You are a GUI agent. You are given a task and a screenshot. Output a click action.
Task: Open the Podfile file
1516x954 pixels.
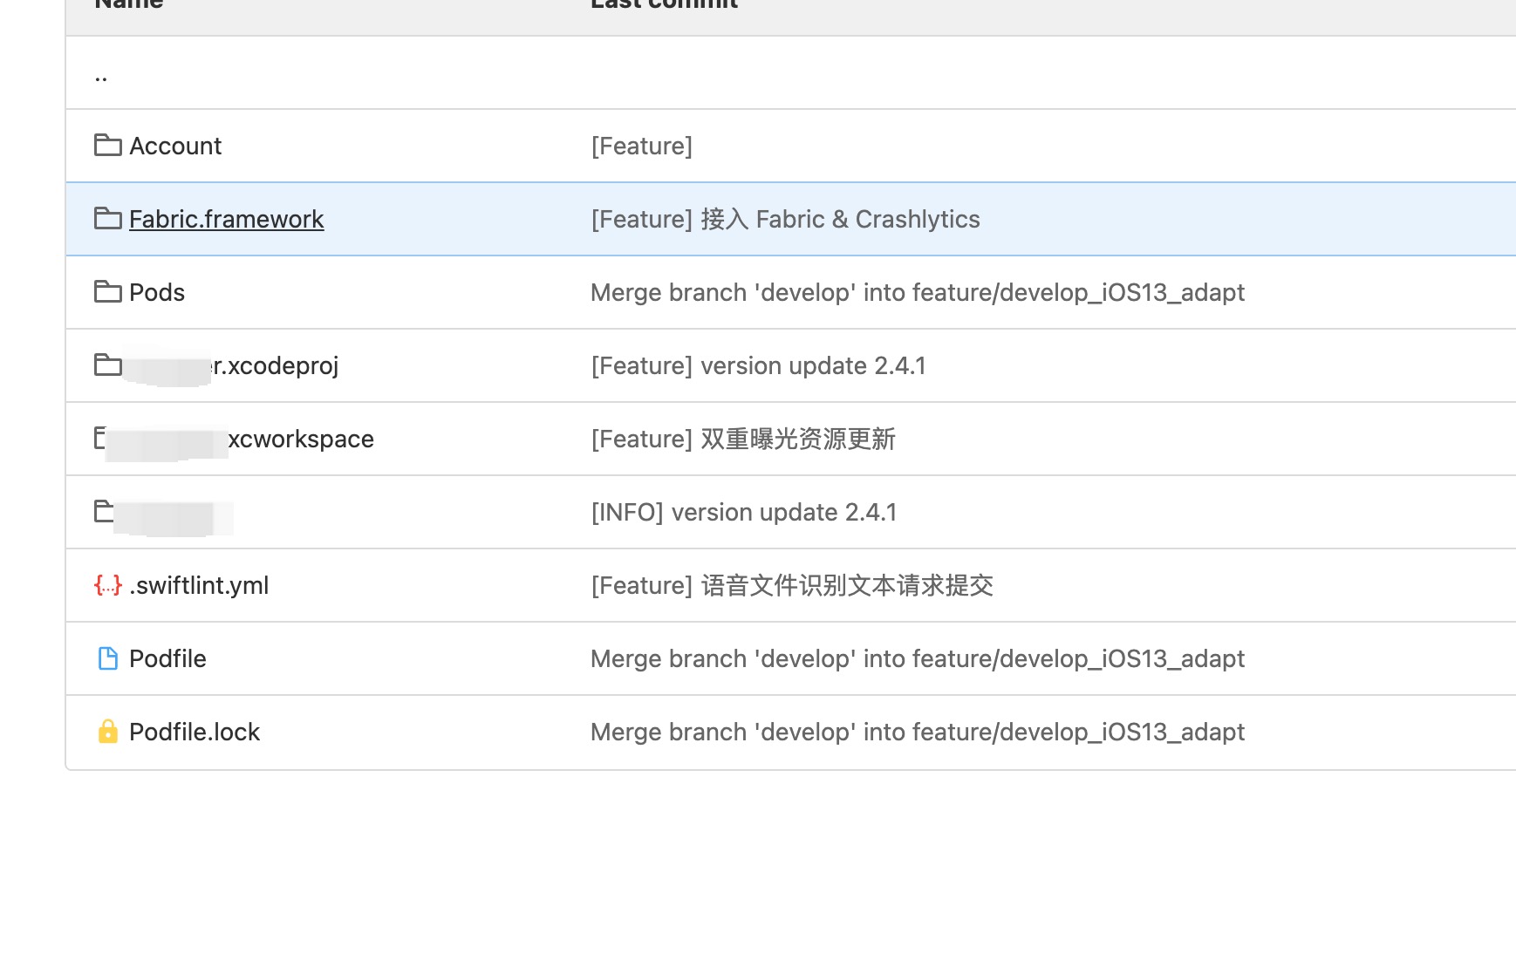click(167, 658)
